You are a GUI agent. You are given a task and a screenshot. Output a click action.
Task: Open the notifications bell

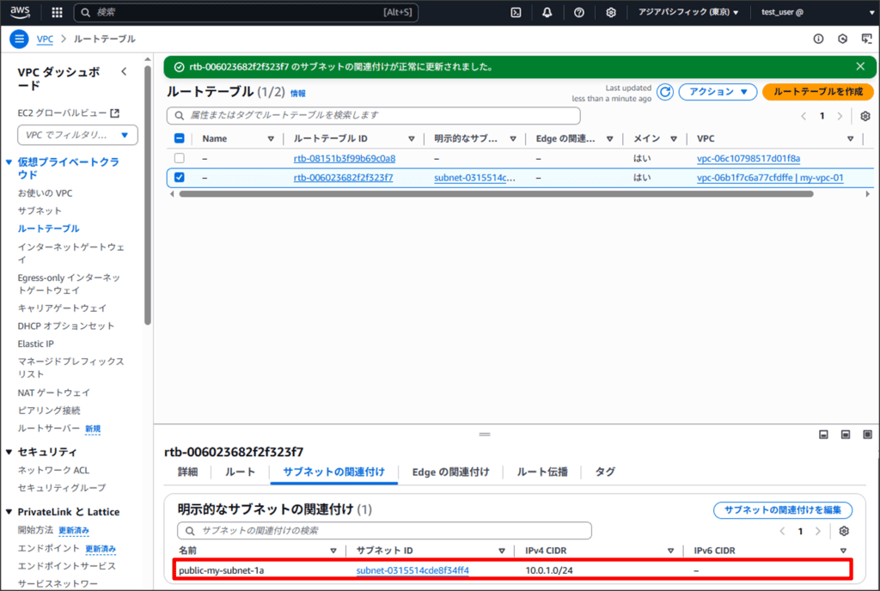click(x=547, y=13)
